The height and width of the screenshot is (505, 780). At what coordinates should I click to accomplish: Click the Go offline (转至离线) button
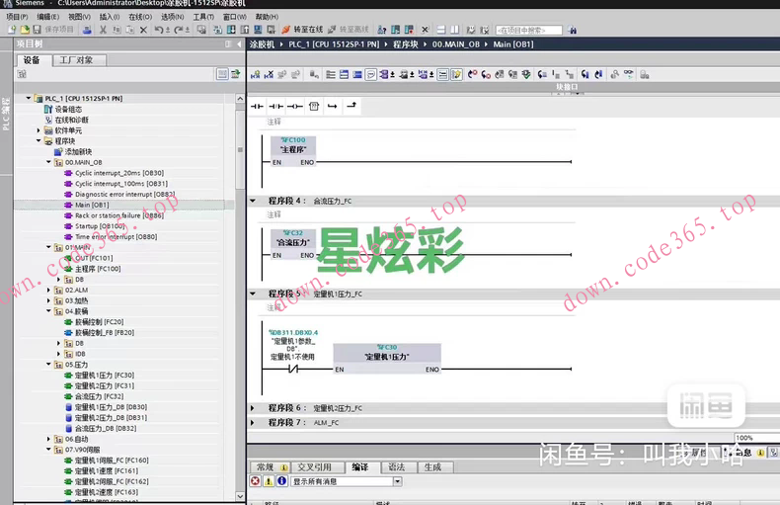click(349, 30)
